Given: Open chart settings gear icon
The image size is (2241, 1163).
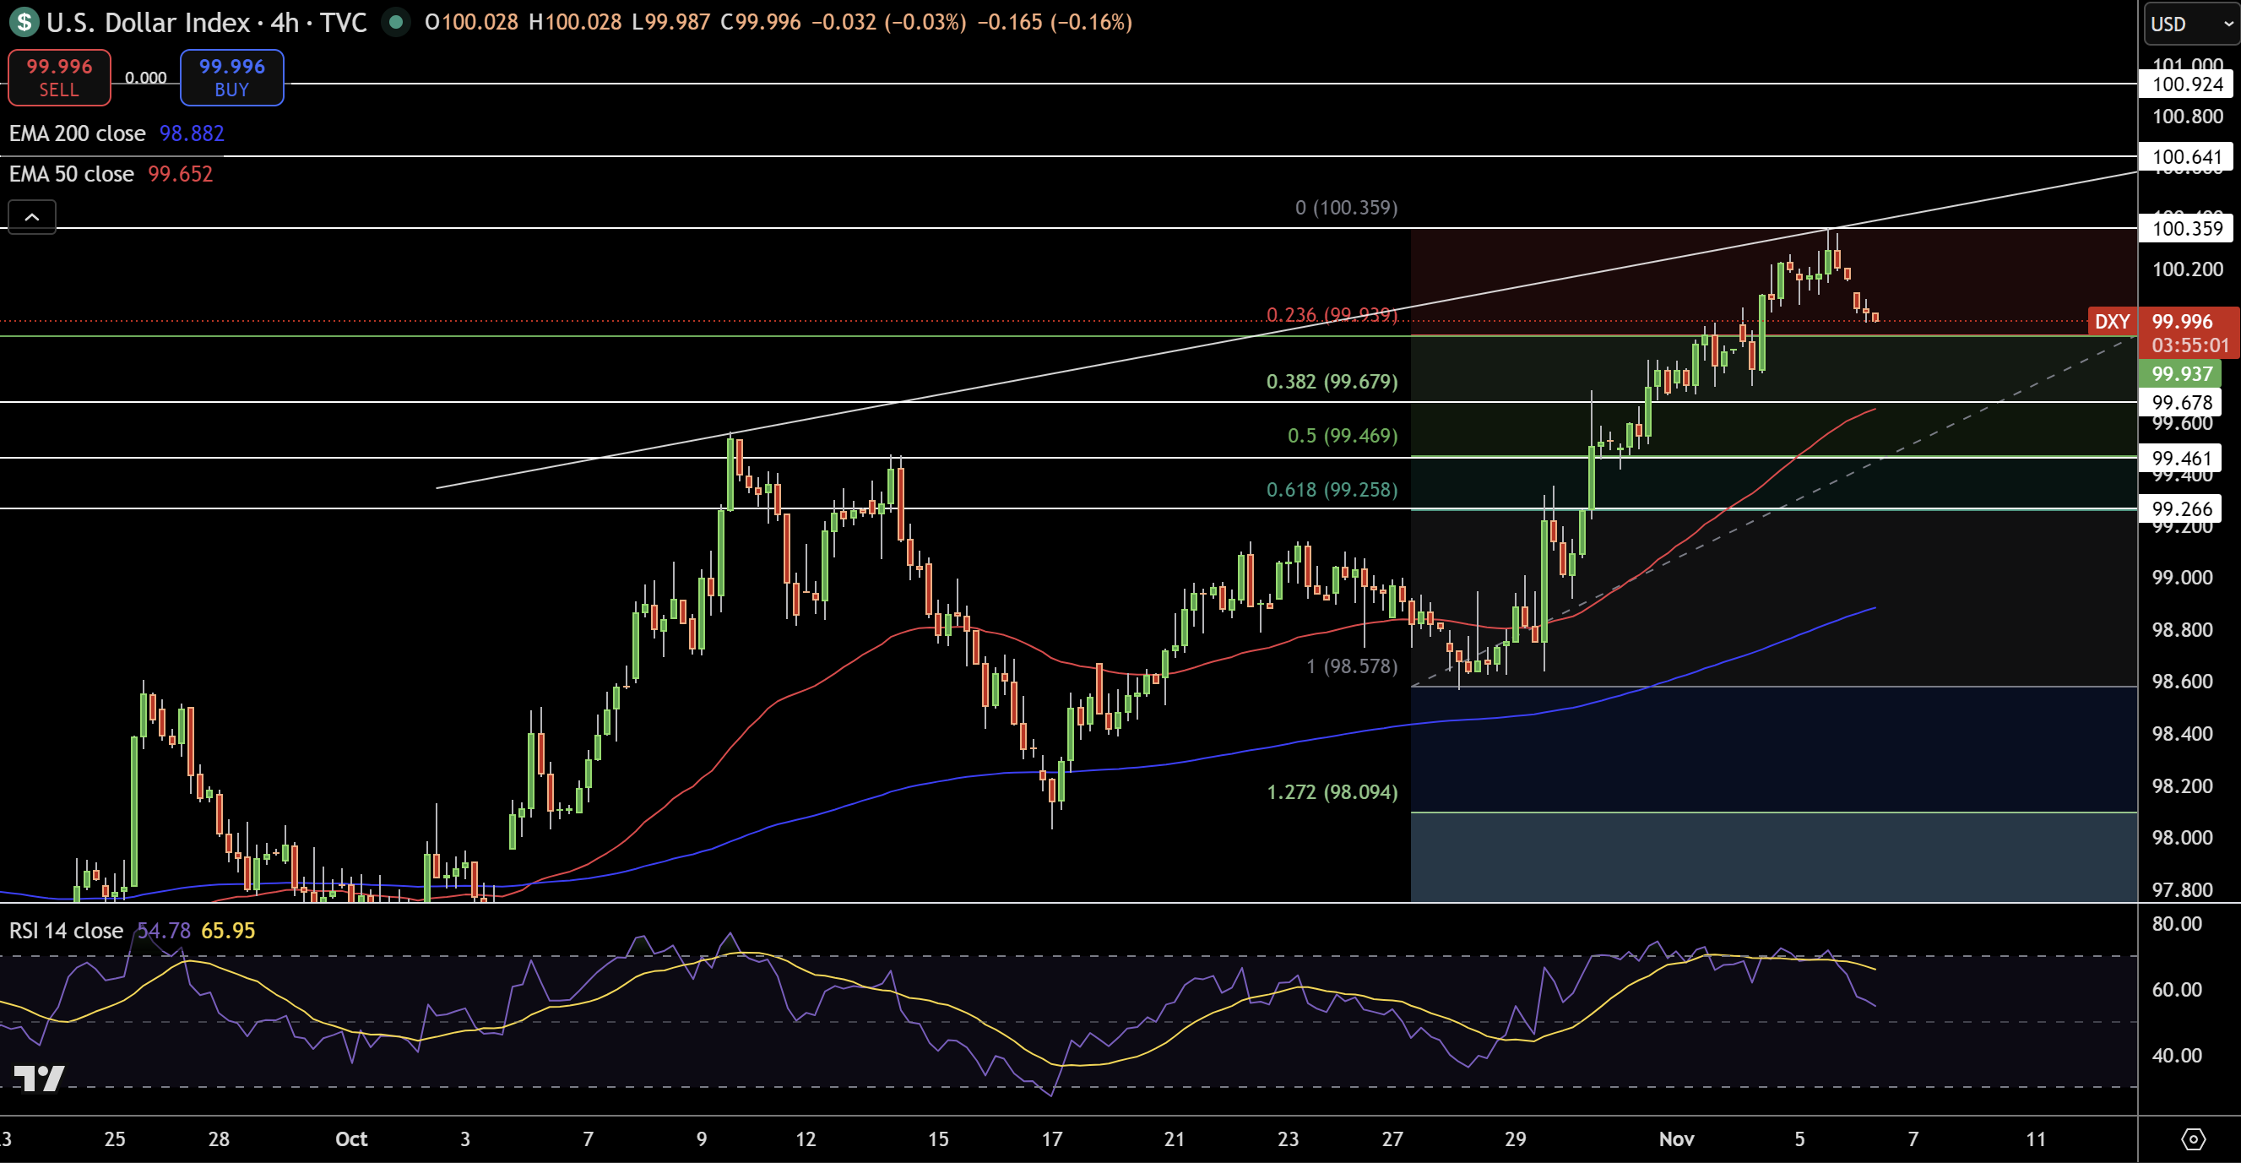Looking at the screenshot, I should point(2193,1139).
